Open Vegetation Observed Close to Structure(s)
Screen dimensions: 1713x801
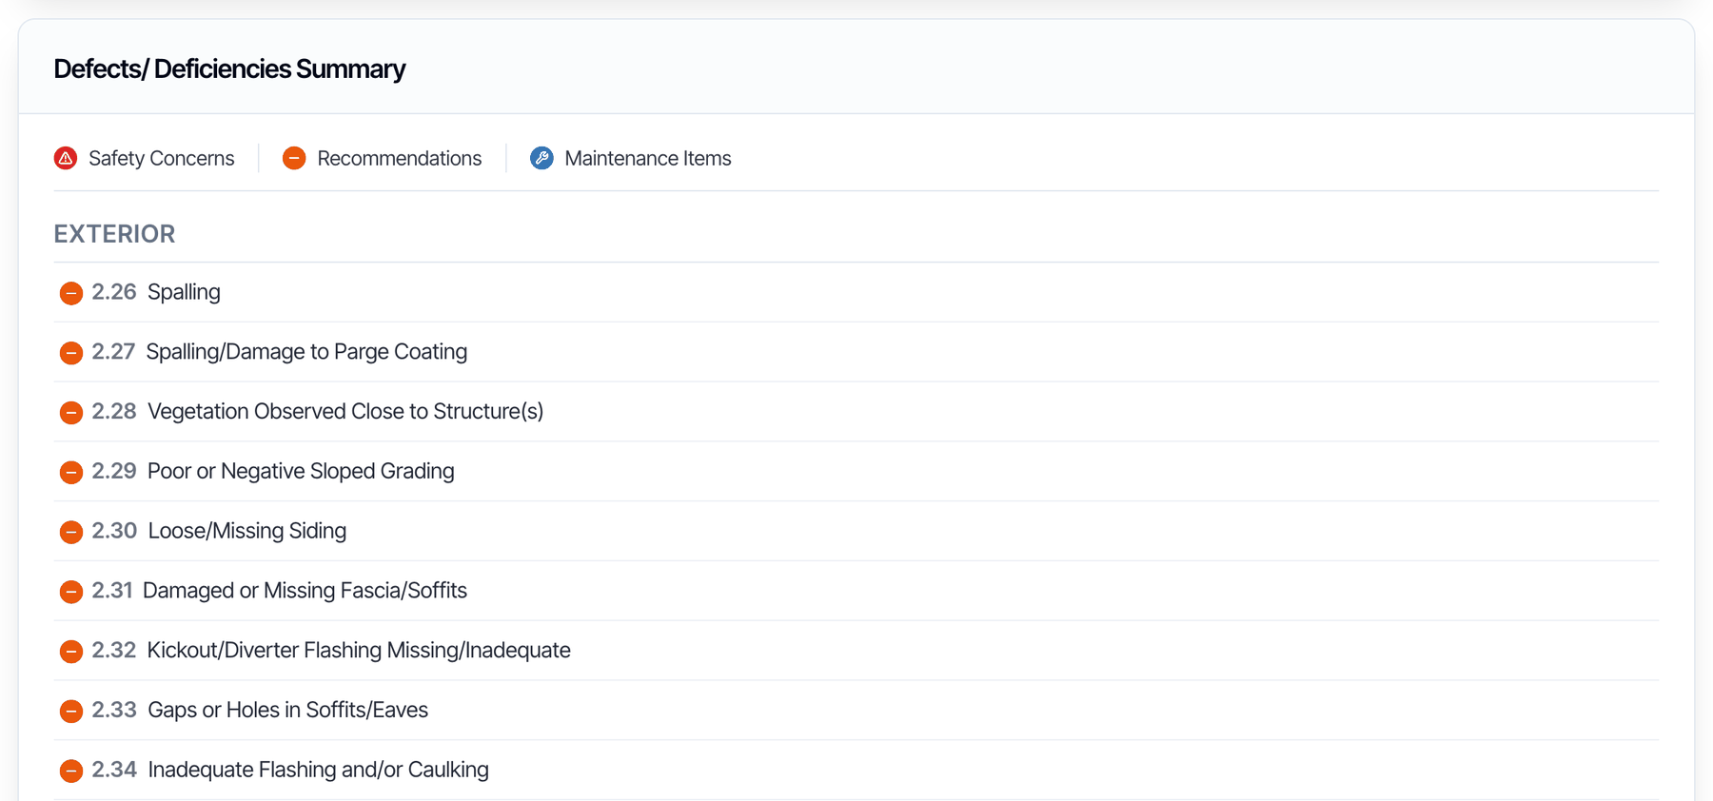click(345, 411)
